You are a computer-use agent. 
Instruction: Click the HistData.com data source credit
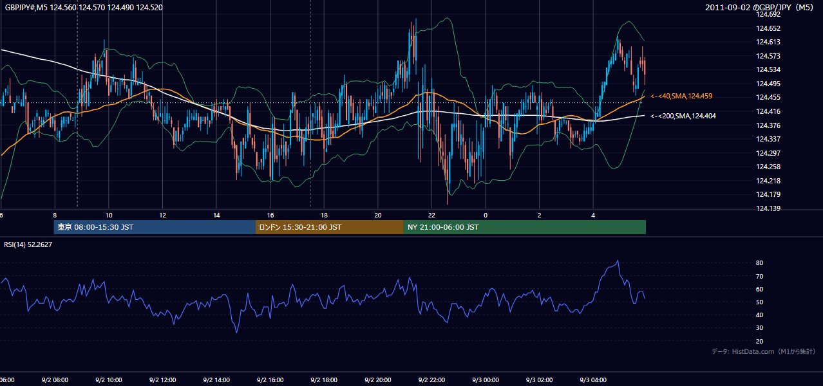764,351
